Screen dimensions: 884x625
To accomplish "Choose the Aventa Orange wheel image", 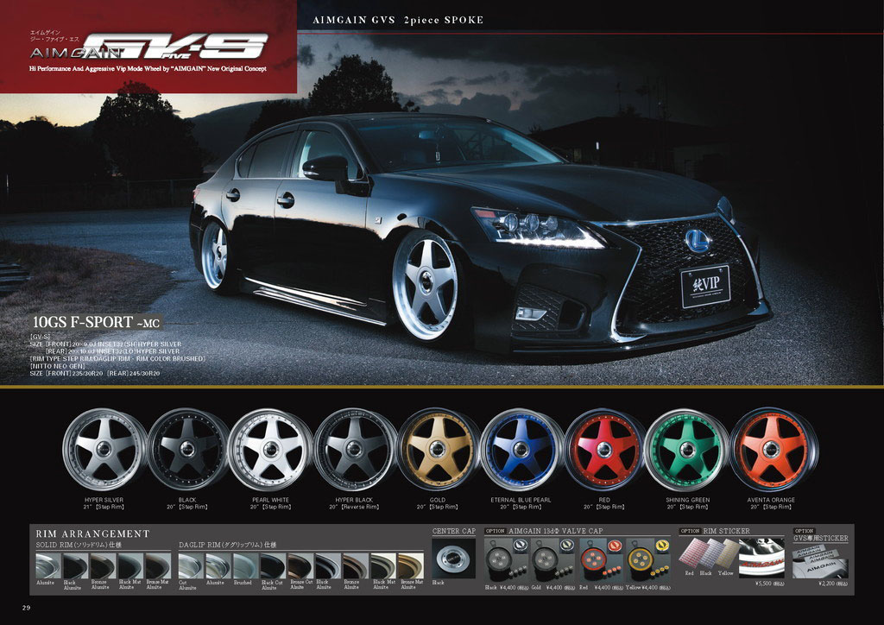I will [x=773, y=449].
